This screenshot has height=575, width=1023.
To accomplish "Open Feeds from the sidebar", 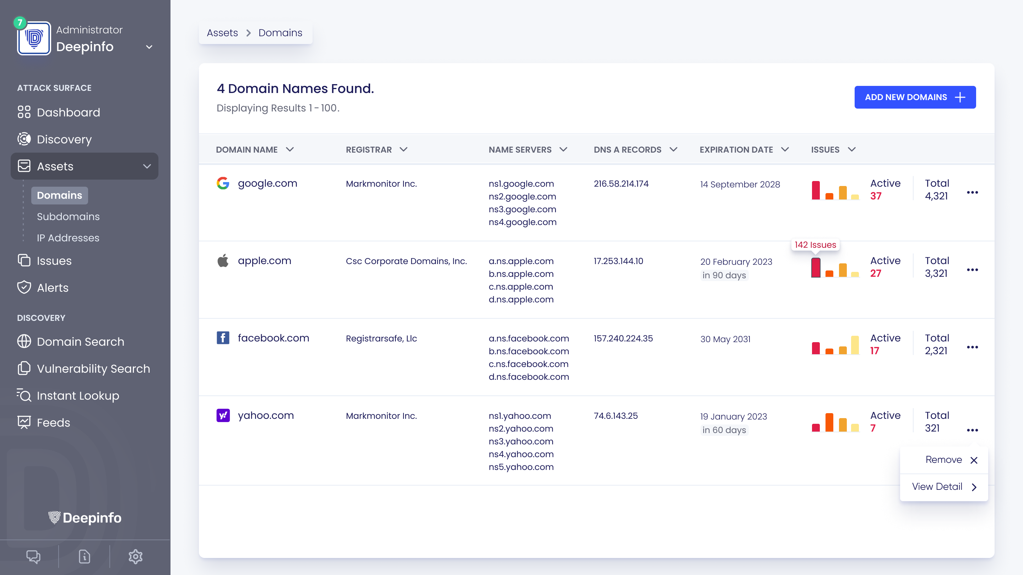I will point(53,423).
